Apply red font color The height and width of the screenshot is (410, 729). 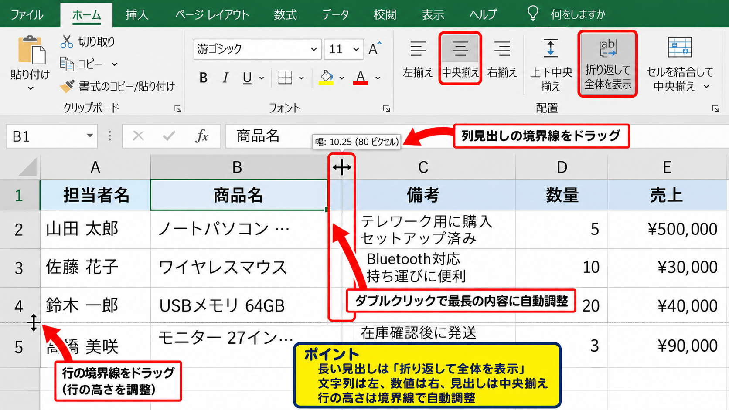click(x=360, y=78)
